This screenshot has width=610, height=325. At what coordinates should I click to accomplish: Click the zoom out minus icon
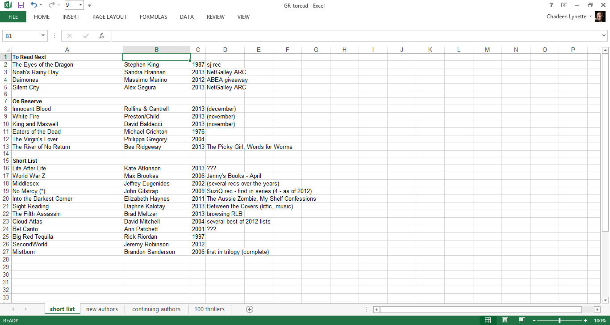tap(534, 321)
